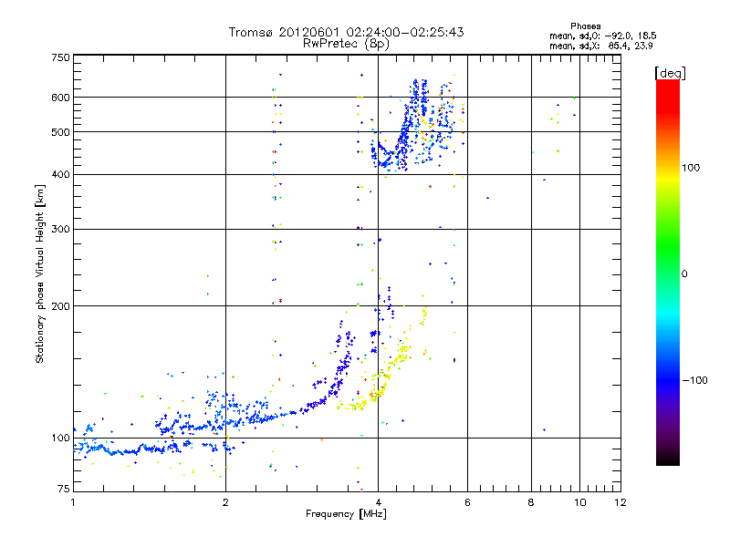Click the black bottom of the colorbar
Viewport: 730px width, 547px height.
tap(668, 459)
